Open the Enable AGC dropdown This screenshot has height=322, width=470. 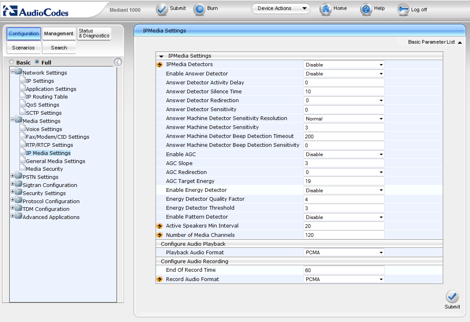344,155
